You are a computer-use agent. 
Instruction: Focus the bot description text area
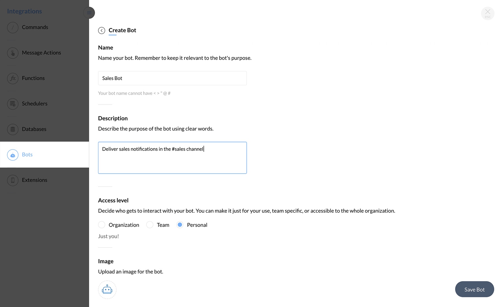[172, 158]
